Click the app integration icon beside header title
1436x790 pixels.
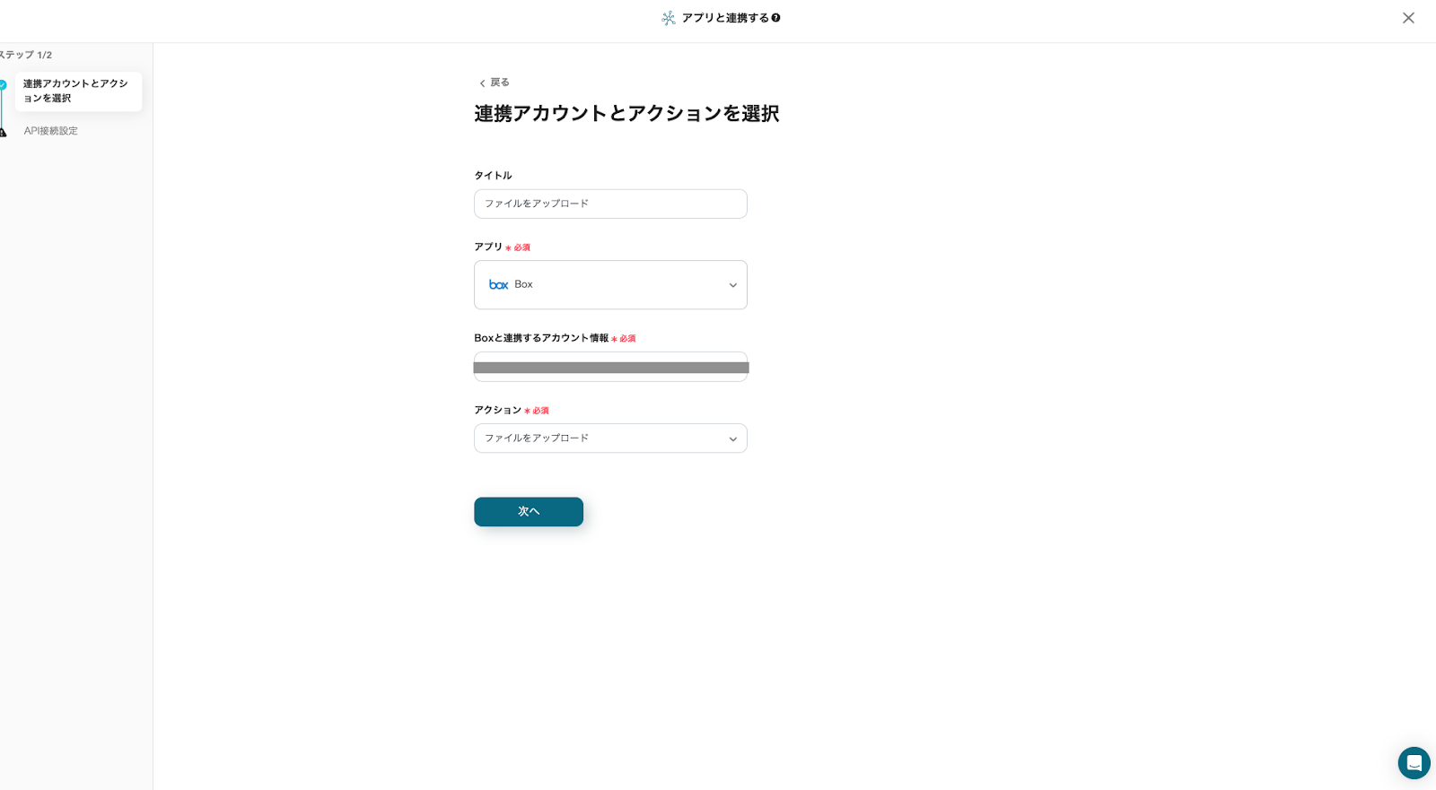(x=669, y=18)
